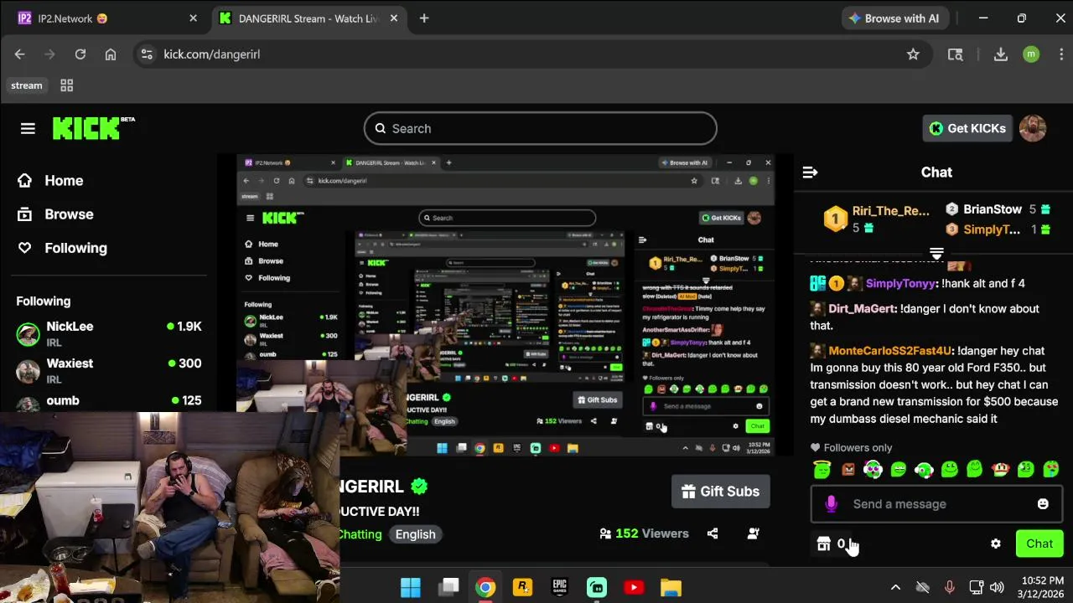View site information icon in address bar

[147, 54]
